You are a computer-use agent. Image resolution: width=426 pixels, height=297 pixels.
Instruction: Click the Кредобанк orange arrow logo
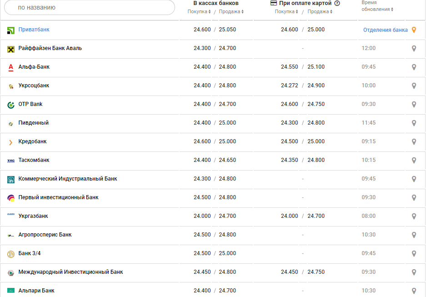coord(11,142)
